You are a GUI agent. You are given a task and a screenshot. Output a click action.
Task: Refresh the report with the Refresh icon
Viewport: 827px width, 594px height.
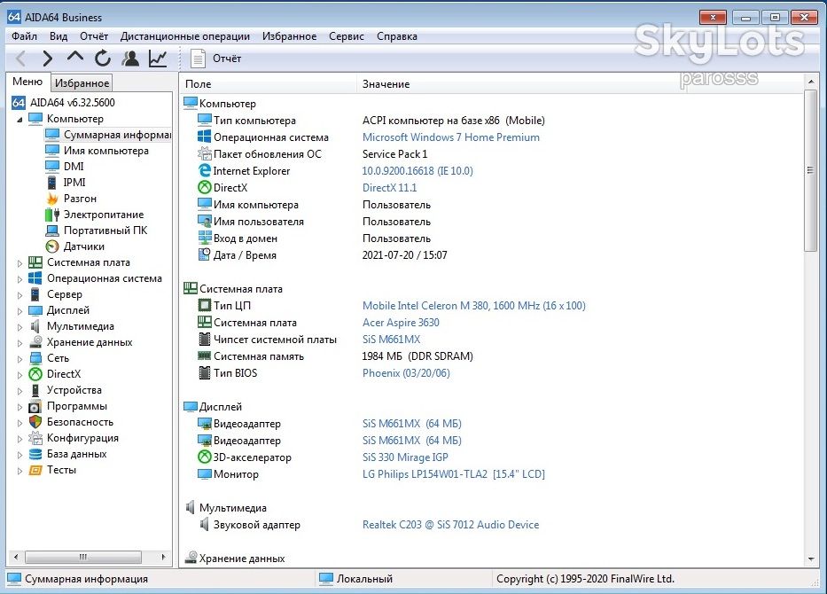tap(103, 58)
